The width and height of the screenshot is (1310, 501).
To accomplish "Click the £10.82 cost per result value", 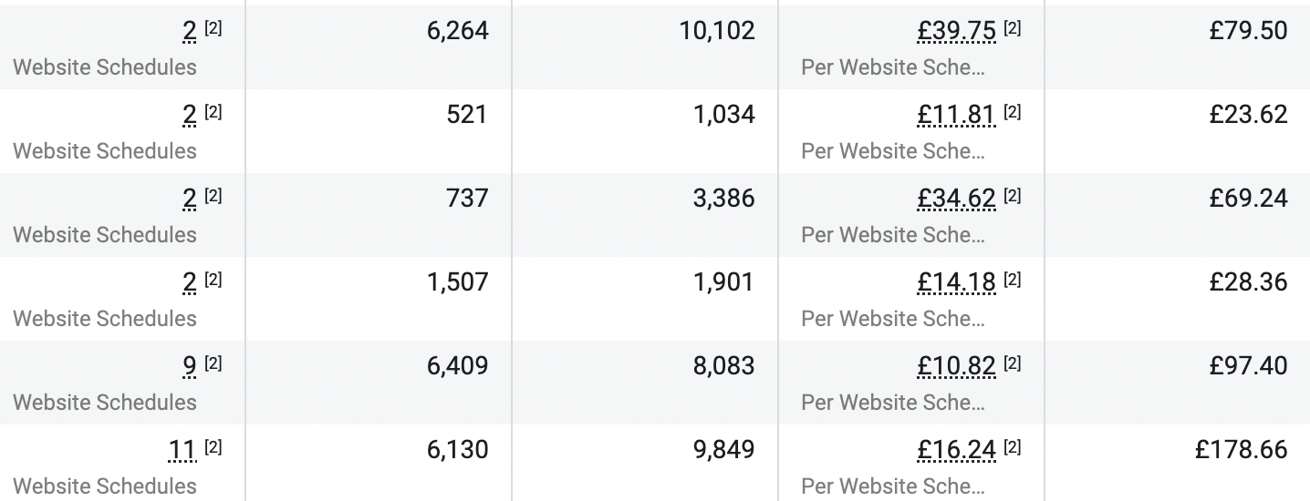I will [x=956, y=366].
